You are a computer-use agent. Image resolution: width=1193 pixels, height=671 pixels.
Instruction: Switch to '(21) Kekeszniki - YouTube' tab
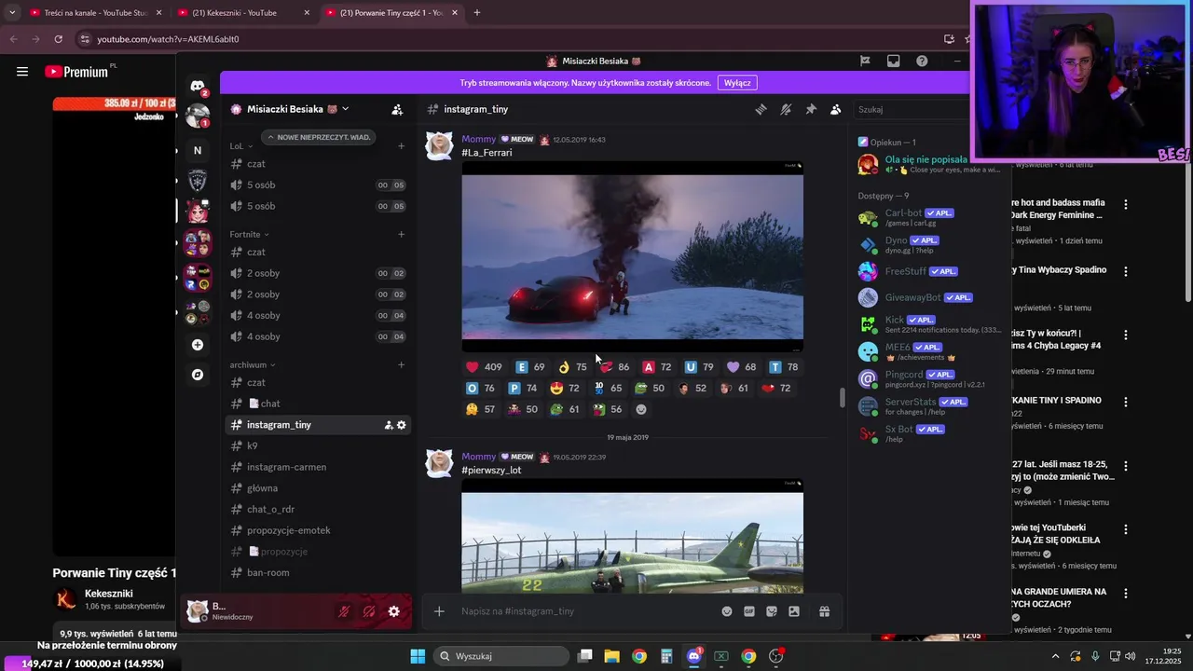(243, 12)
